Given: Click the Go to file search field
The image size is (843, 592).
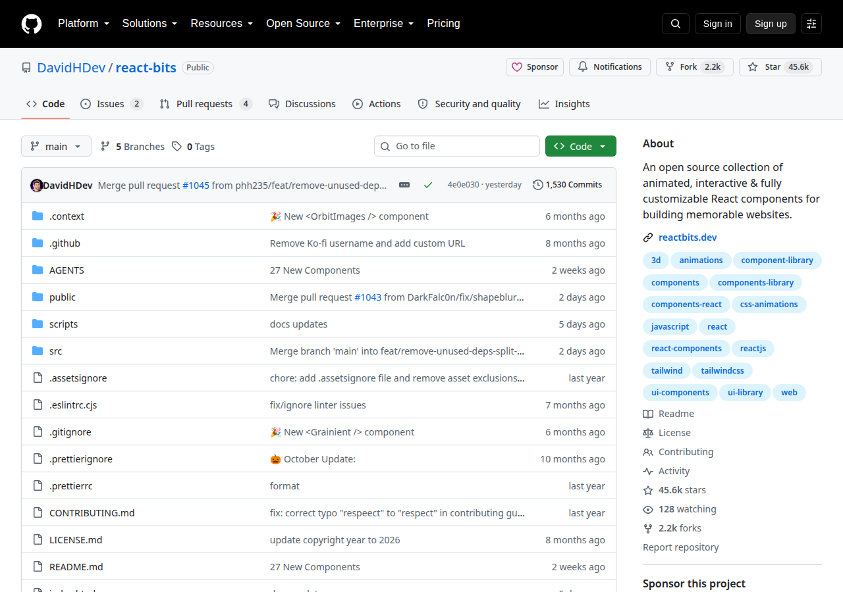Looking at the screenshot, I should (x=457, y=146).
